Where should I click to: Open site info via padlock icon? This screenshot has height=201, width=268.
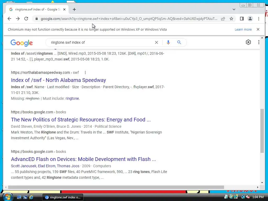coord(36,19)
